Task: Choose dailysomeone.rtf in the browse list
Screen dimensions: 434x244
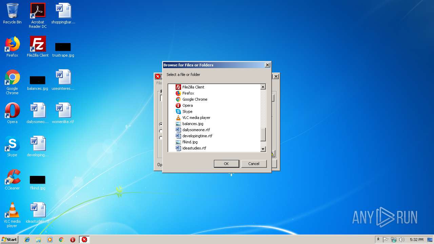Action: point(193,130)
